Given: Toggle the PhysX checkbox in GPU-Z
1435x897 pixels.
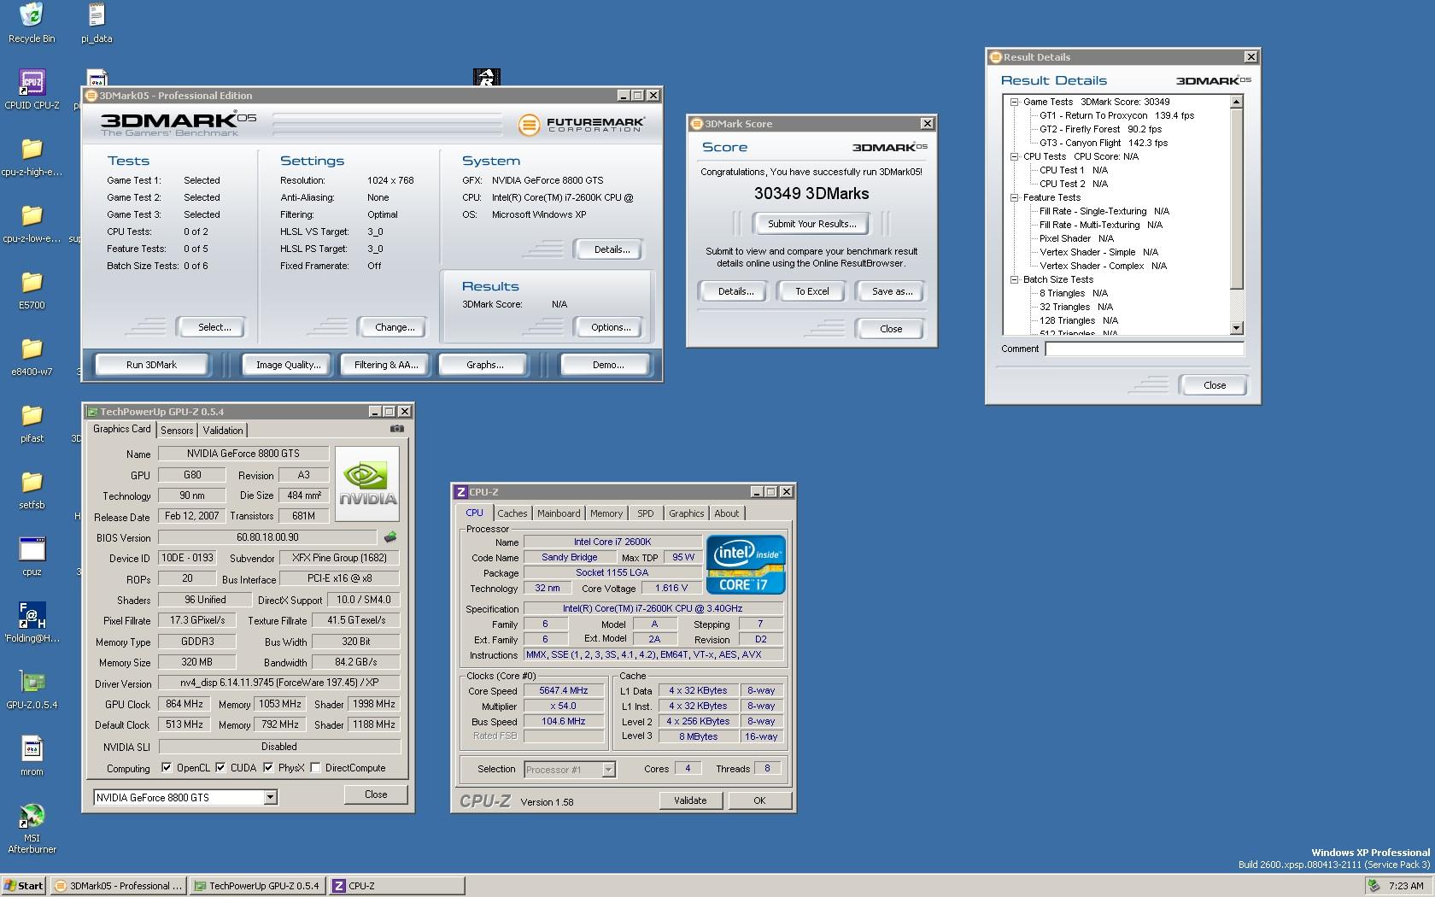Looking at the screenshot, I should [x=268, y=767].
